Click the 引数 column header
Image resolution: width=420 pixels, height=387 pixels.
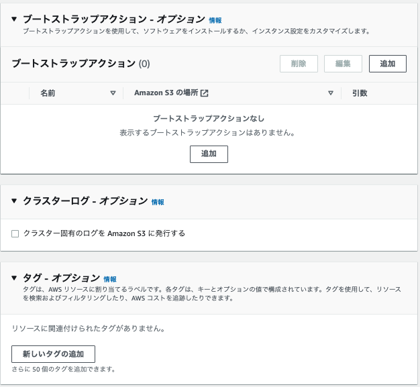[360, 93]
